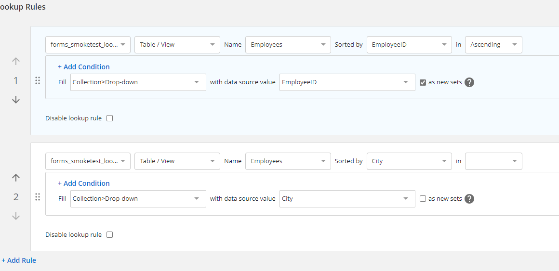The image size is (559, 271).
Task: Uncheck 'as new sets' in rule 1
Action: point(423,82)
